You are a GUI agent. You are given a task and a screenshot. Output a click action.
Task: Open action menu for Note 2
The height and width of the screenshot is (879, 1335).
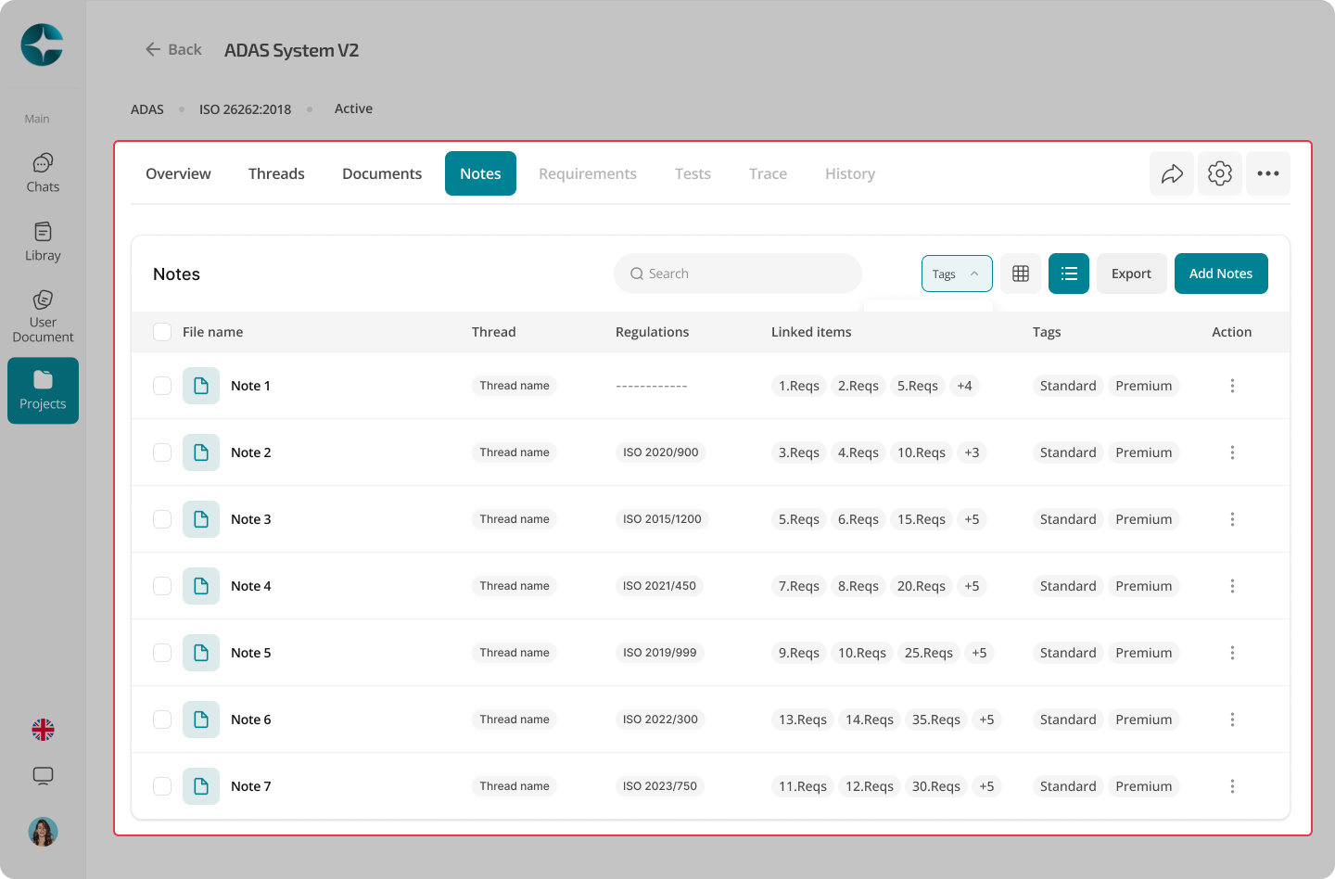coord(1232,452)
